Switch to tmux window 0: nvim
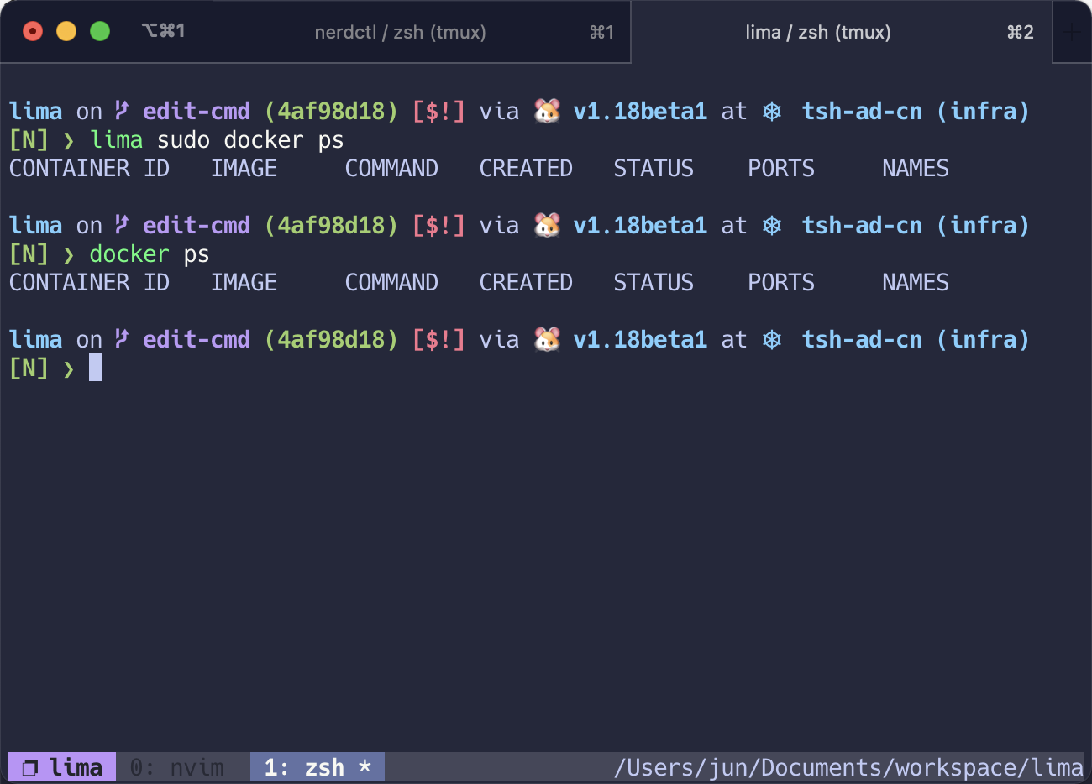The height and width of the screenshot is (784, 1092). tap(177, 767)
